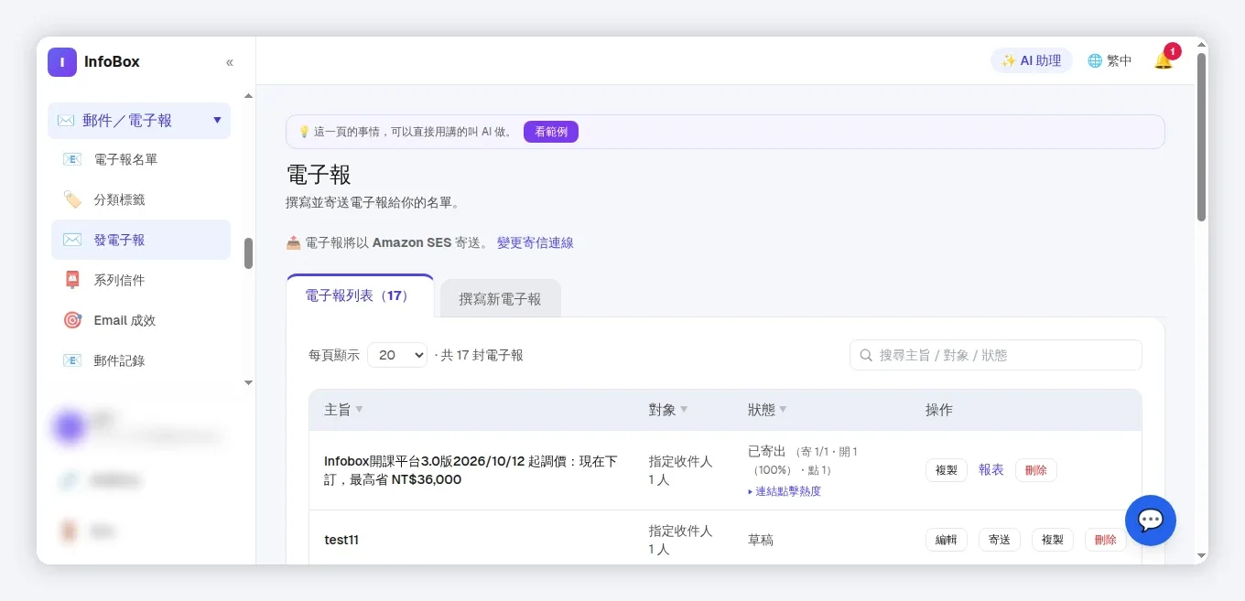Open the notification bell
Image resolution: width=1245 pixels, height=601 pixels.
(x=1164, y=60)
